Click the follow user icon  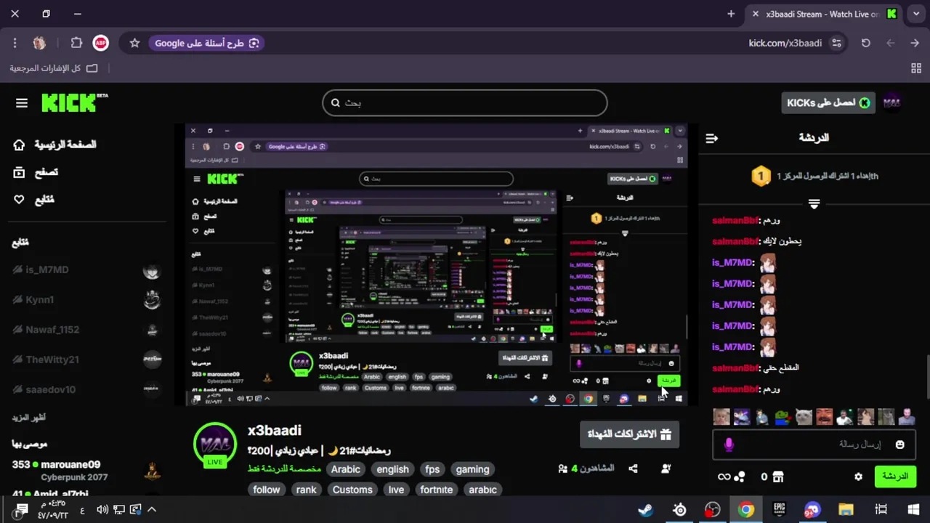click(x=666, y=469)
